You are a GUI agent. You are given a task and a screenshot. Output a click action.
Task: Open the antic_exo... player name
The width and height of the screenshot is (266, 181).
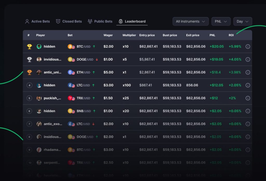(53, 124)
